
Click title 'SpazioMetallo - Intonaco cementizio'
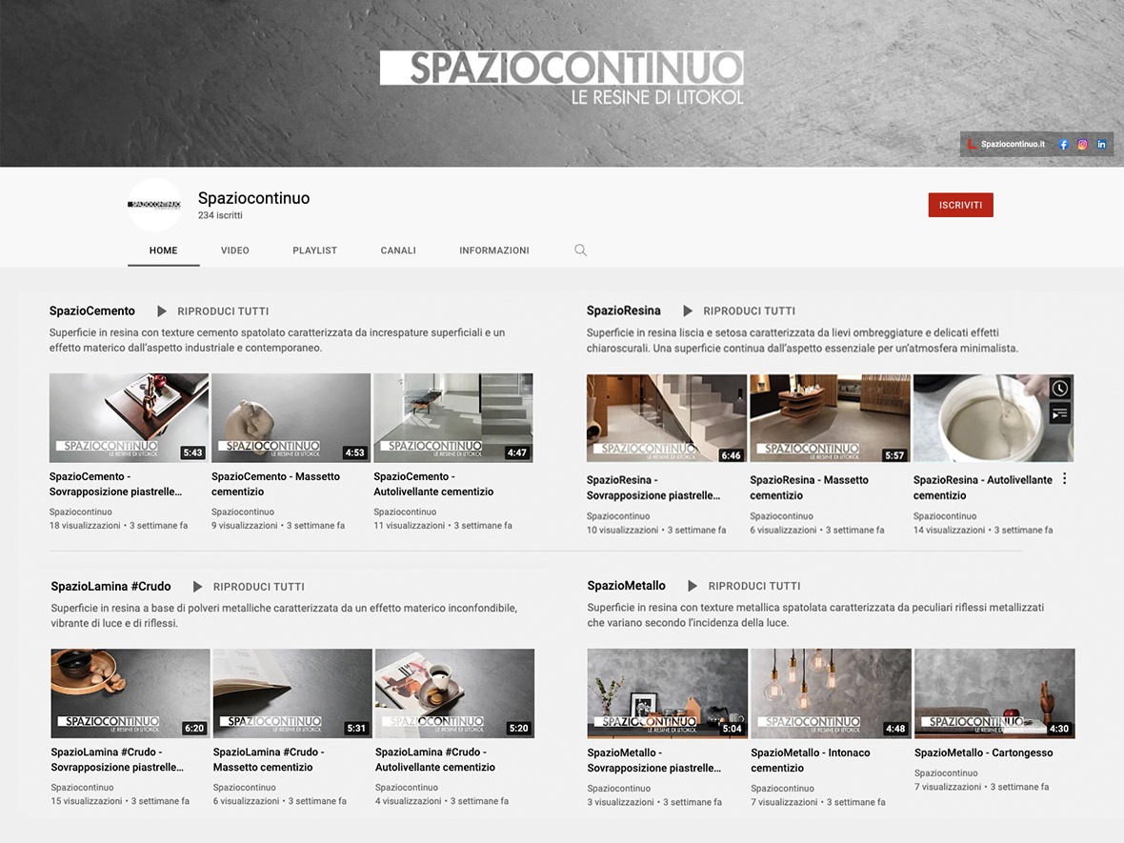pos(810,760)
